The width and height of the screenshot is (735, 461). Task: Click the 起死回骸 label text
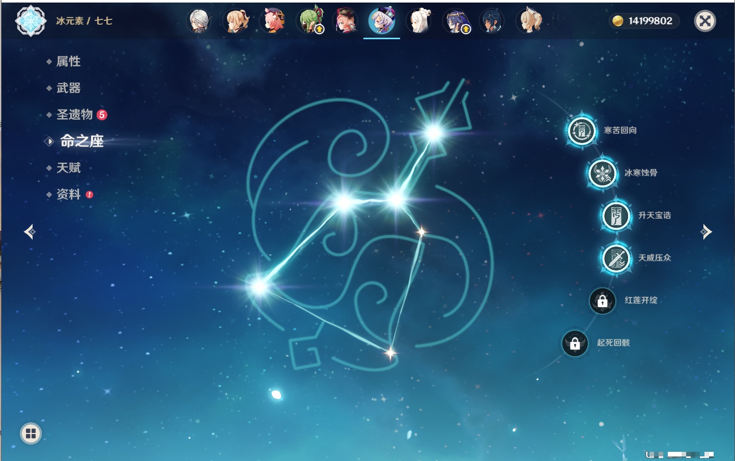[x=613, y=343]
